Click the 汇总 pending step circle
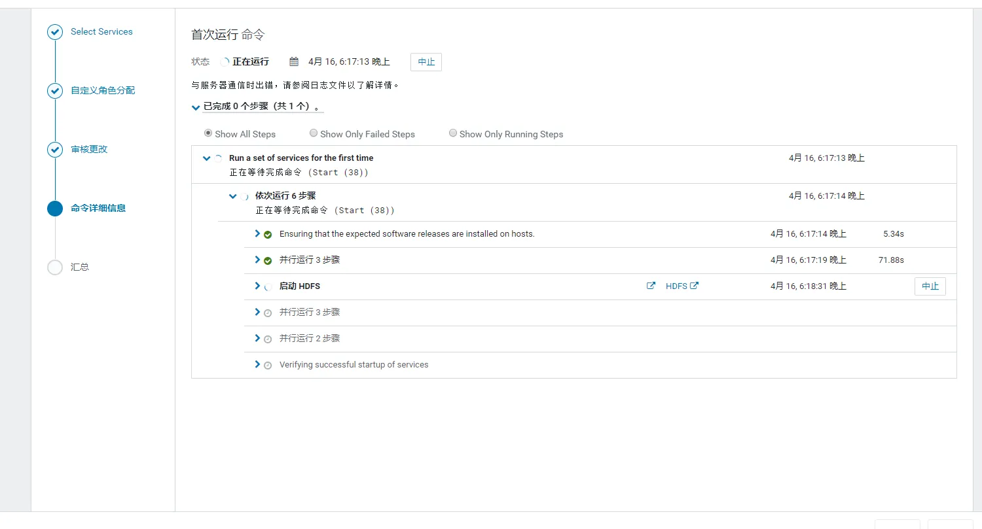Screen dimensions: 982x529 point(55,267)
